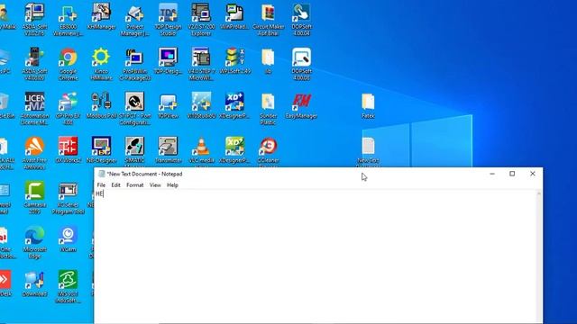Open the Notepad View menu

(x=155, y=185)
